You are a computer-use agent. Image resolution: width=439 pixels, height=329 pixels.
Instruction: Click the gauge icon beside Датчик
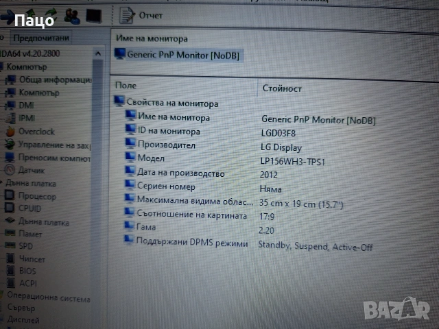tap(10, 169)
